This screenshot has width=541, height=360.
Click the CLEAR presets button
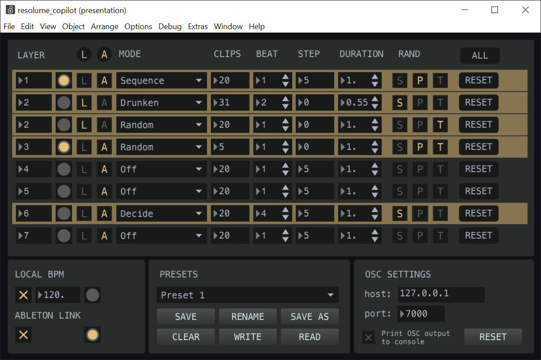[x=186, y=337]
